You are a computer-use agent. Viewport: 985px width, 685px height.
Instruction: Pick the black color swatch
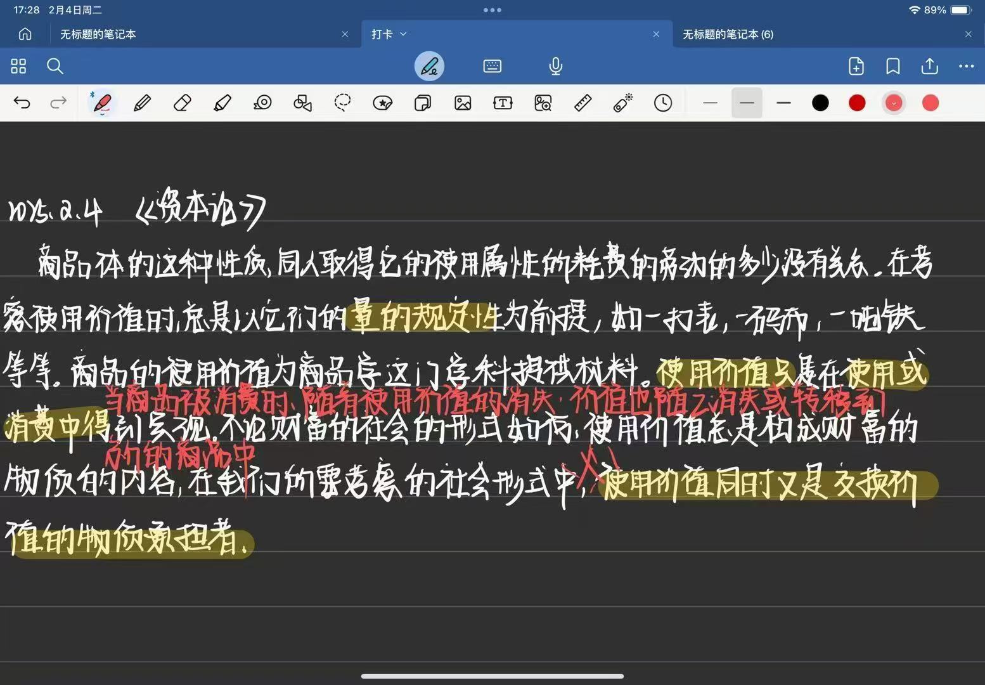(x=820, y=103)
